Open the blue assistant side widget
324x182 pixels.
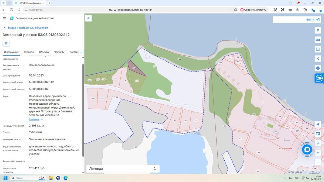point(319,78)
